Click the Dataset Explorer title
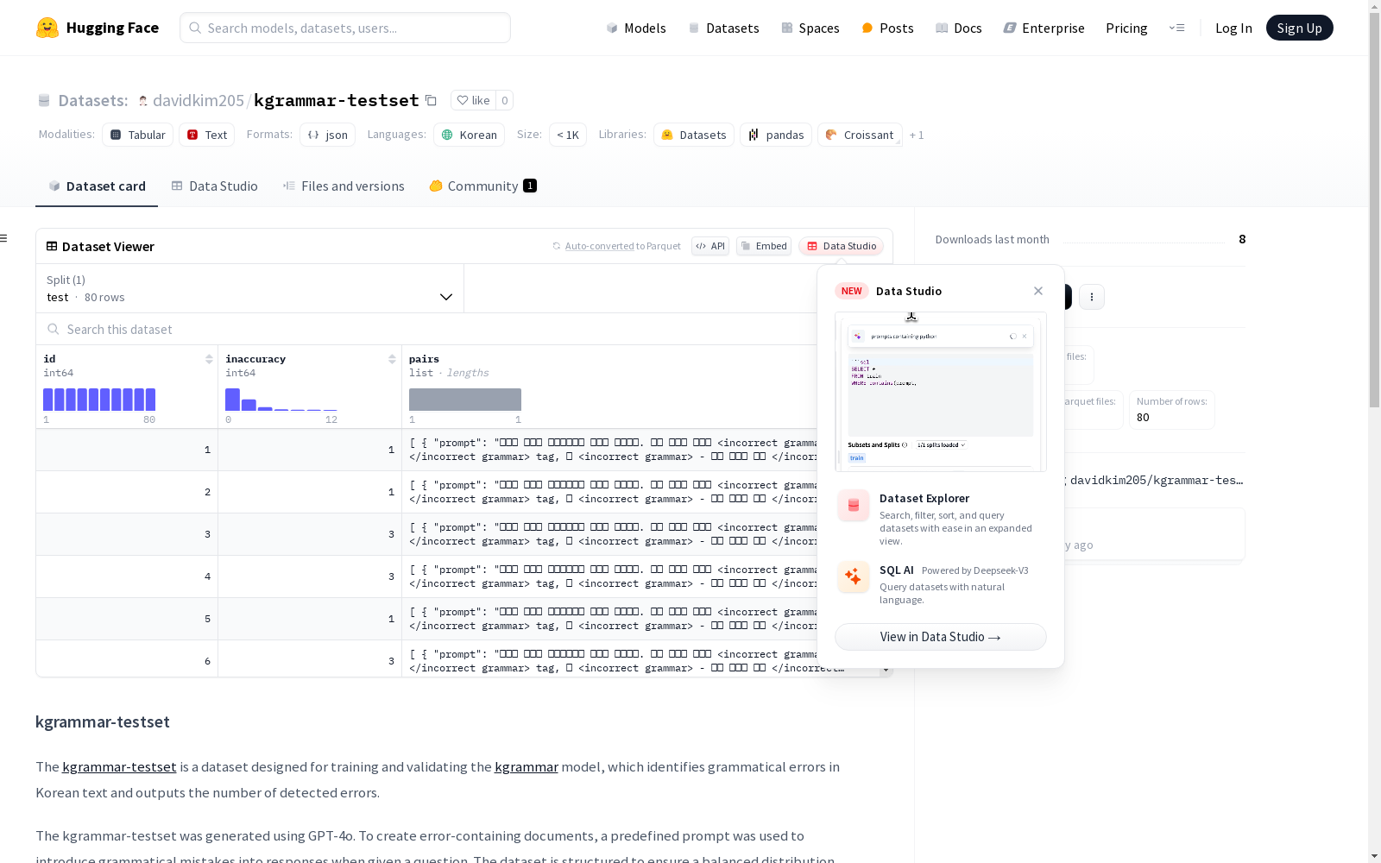The height and width of the screenshot is (863, 1381). coord(924,498)
